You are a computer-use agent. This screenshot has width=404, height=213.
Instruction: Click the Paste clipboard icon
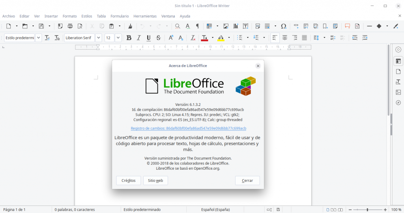[x=112, y=26]
